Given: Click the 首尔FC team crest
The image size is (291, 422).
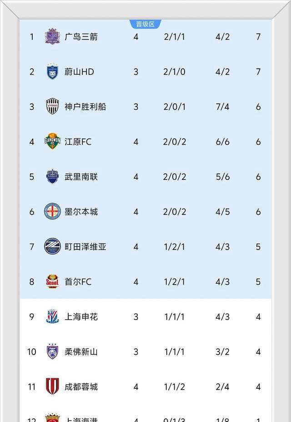Looking at the screenshot, I should 52,282.
